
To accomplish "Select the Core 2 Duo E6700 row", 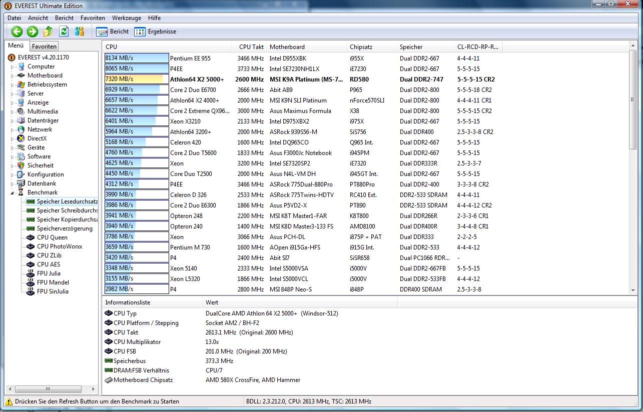I will click(366, 90).
